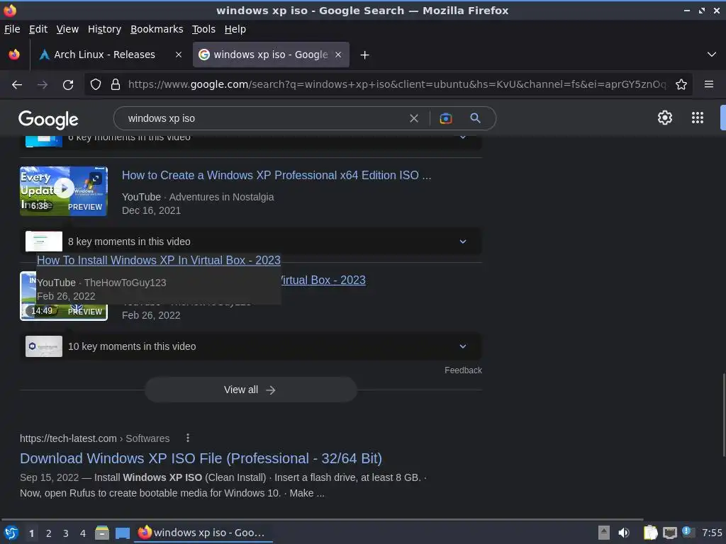Close the Arch Linux - Releases tab

point(178,55)
